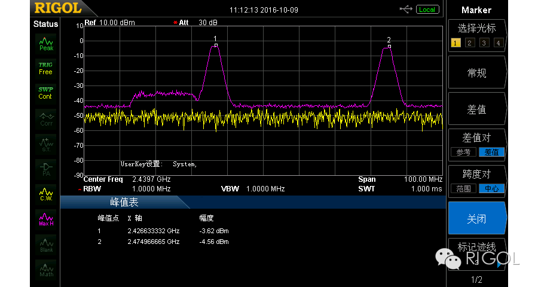538x287 pixels.
Task: Click the Max H trace icon
Action: pyautogui.click(x=45, y=219)
